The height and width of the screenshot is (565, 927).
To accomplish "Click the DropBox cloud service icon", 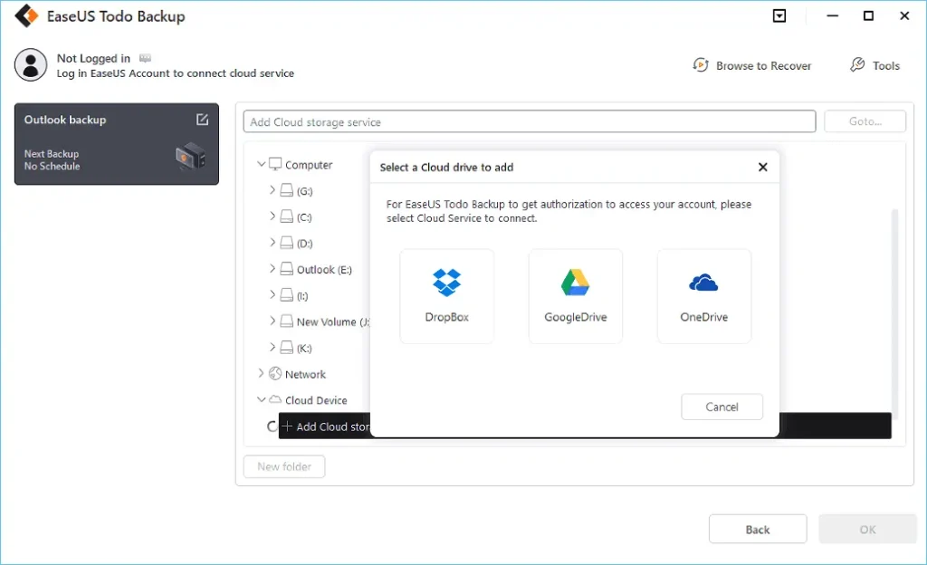I will 446,283.
